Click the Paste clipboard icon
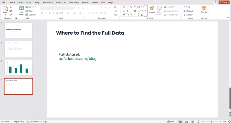Screen dimensions: 231x123 (x=5, y=8)
